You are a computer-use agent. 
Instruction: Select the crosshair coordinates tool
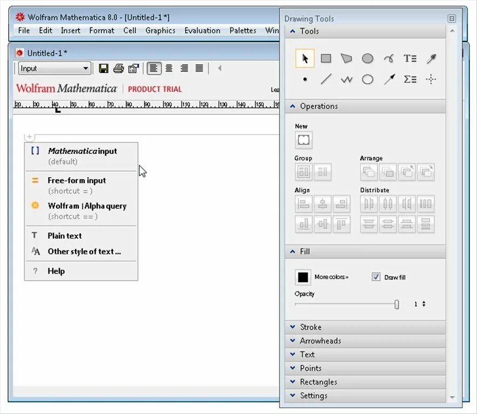pyautogui.click(x=431, y=79)
